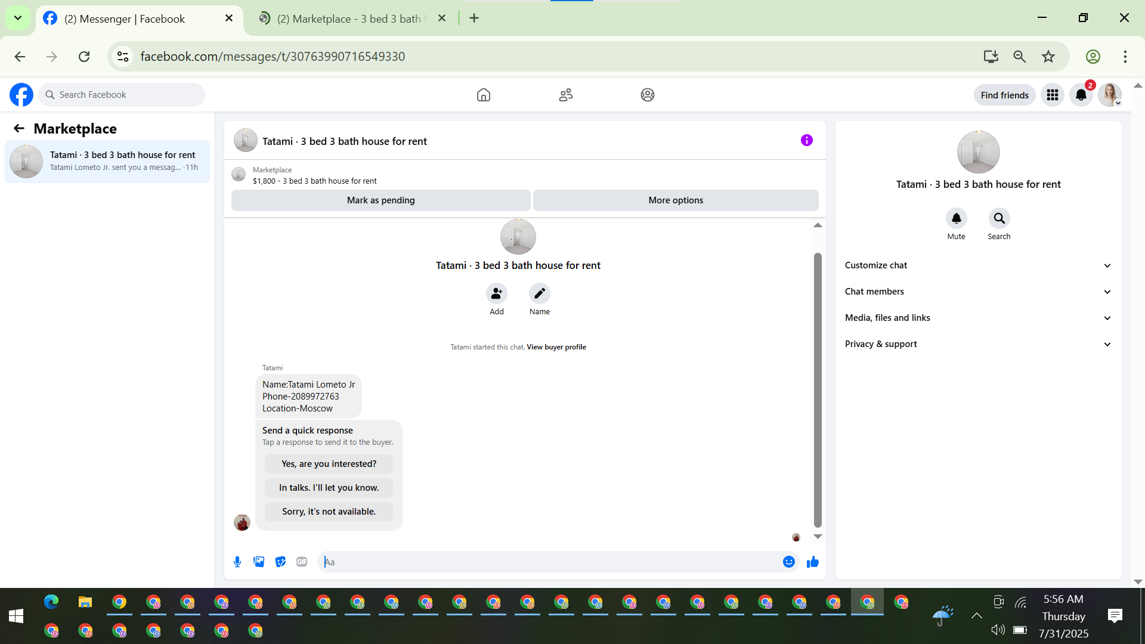Search in conversation using the magnifier icon

click(999, 218)
